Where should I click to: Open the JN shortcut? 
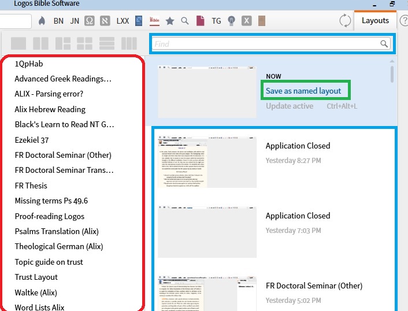click(75, 21)
